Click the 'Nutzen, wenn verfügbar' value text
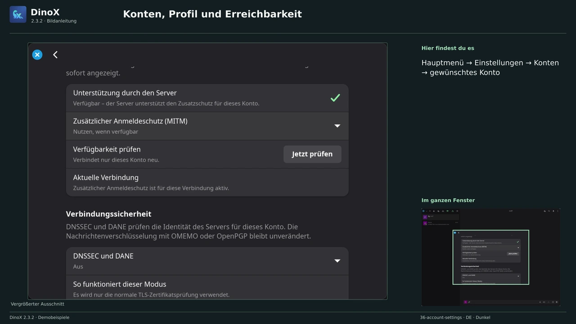The width and height of the screenshot is (576, 324). point(105,132)
